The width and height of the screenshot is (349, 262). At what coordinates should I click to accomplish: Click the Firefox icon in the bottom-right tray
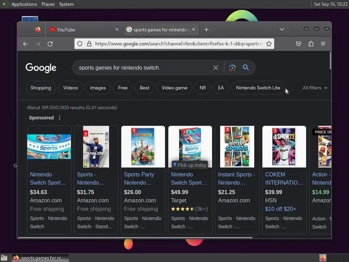point(323,258)
